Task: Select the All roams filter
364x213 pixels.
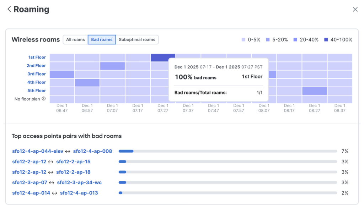Action: 75,40
